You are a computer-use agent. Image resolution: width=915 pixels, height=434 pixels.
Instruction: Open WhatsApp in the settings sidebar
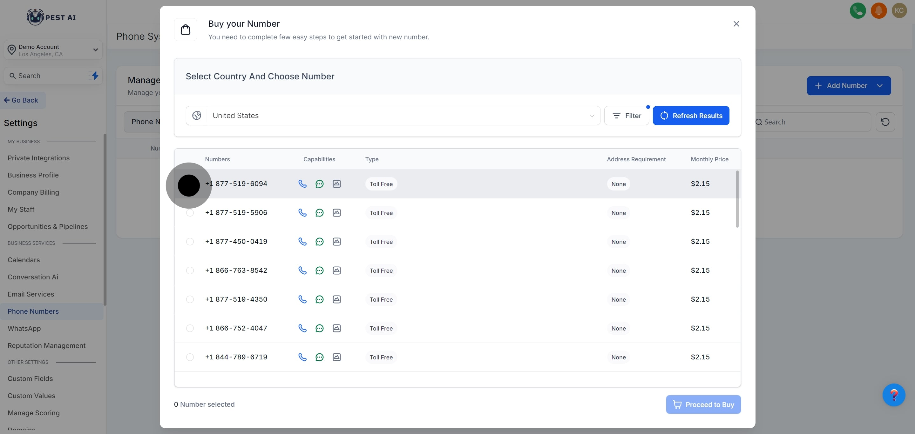tap(24, 329)
